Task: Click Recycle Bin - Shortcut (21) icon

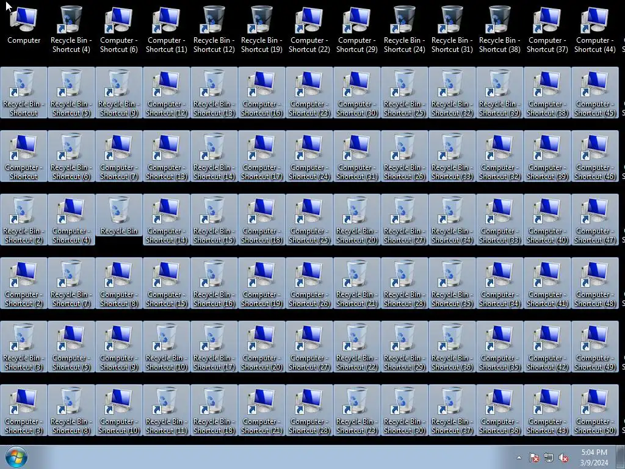Action: (x=356, y=283)
